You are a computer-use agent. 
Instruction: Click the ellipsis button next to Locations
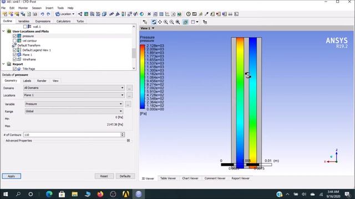(129, 95)
